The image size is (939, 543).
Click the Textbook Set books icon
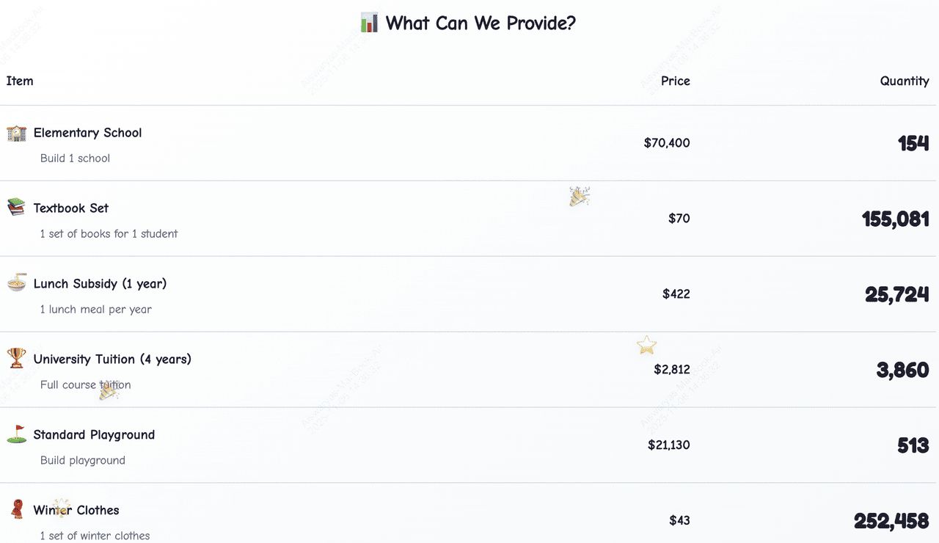(16, 208)
